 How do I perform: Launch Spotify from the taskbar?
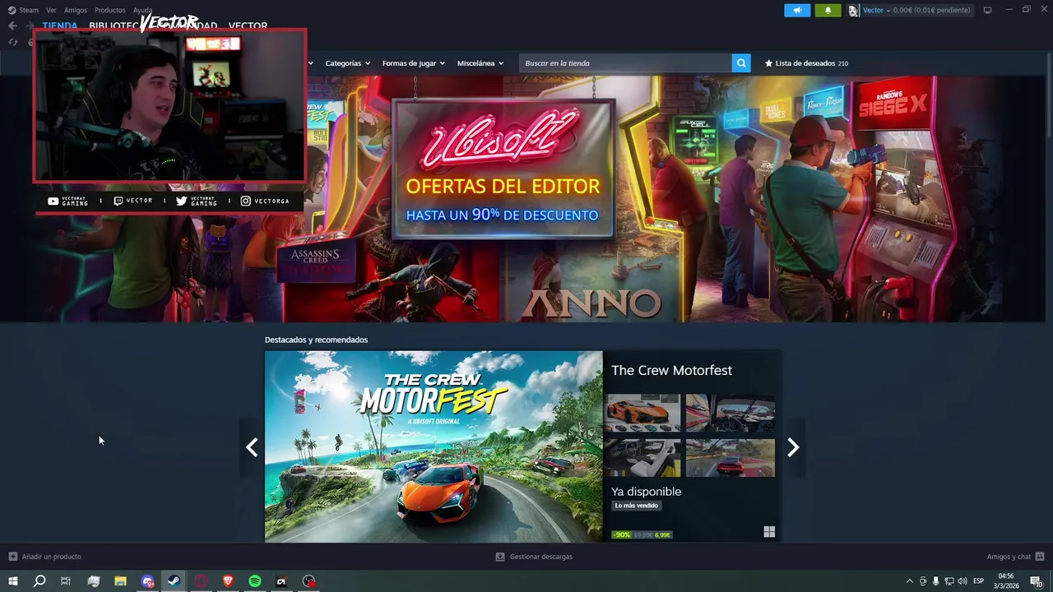pyautogui.click(x=255, y=581)
